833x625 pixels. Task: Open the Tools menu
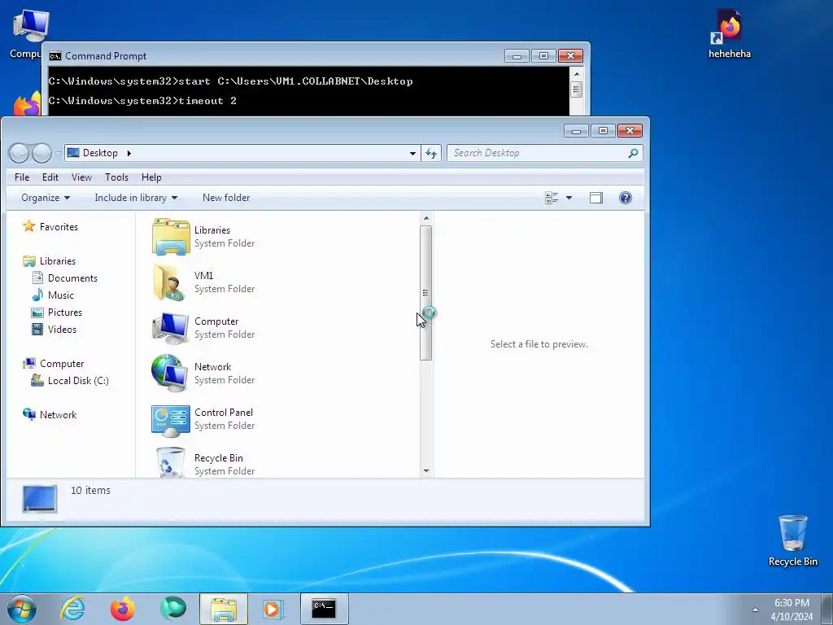click(116, 177)
